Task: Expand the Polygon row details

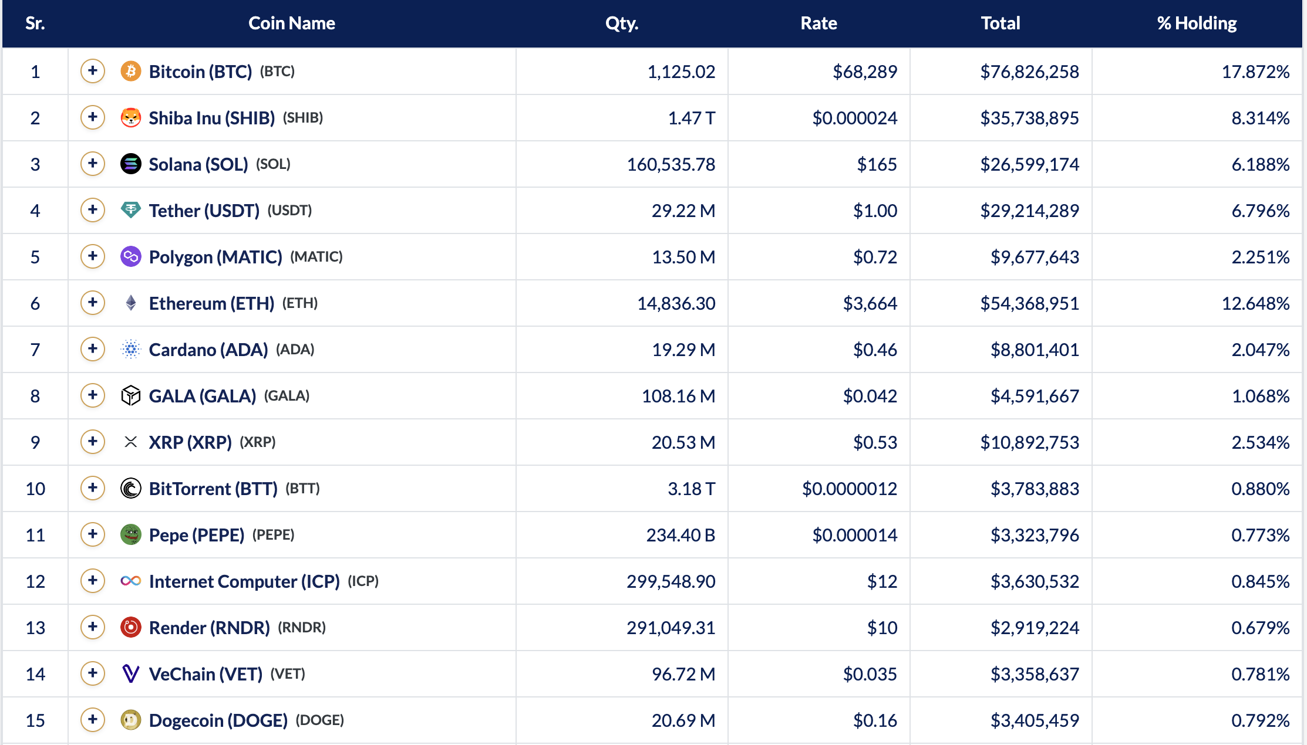Action: tap(93, 256)
